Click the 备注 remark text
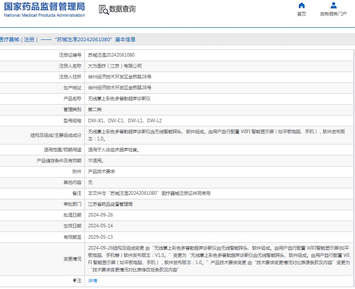Viewport: 355px width, 289px height. pos(149,193)
